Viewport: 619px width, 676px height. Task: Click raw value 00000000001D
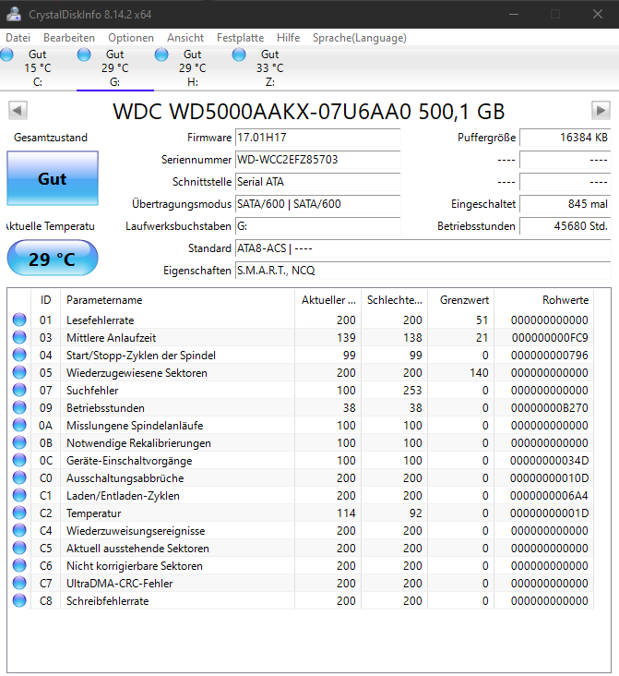[x=549, y=513]
